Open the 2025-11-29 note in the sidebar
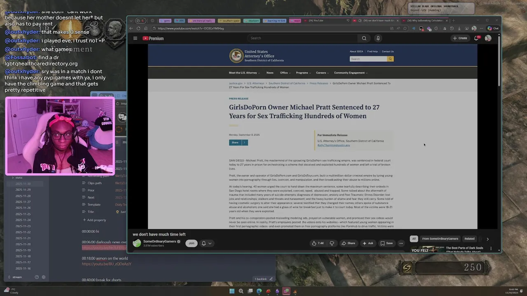 click(23, 190)
